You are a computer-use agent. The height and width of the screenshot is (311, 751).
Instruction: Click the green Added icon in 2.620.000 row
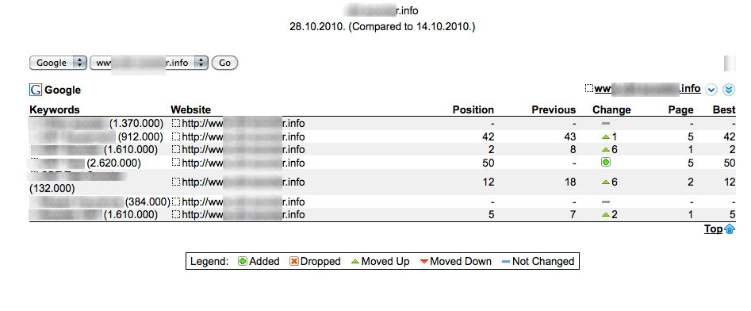[x=606, y=163]
